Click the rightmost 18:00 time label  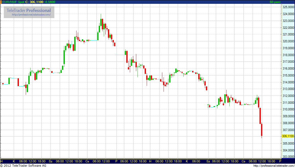point(272,161)
